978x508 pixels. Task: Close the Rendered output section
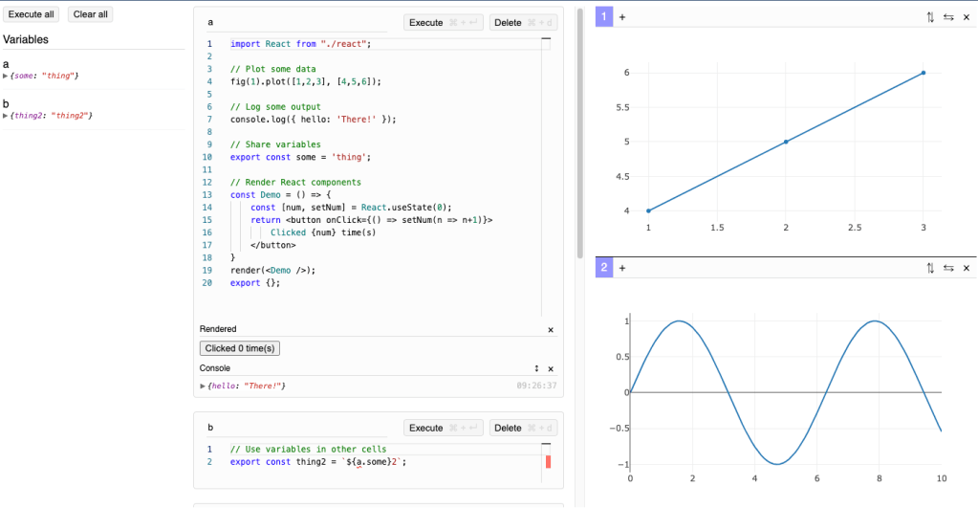(551, 329)
